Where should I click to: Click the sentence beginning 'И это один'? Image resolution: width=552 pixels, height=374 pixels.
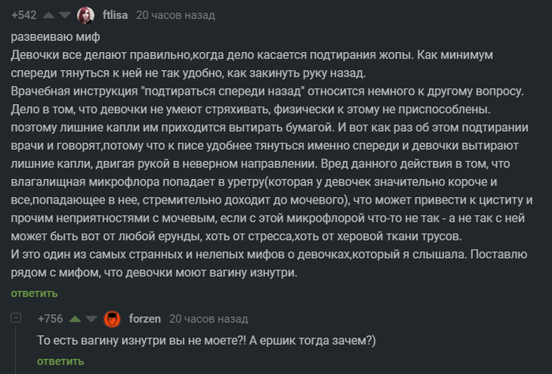click(x=260, y=255)
